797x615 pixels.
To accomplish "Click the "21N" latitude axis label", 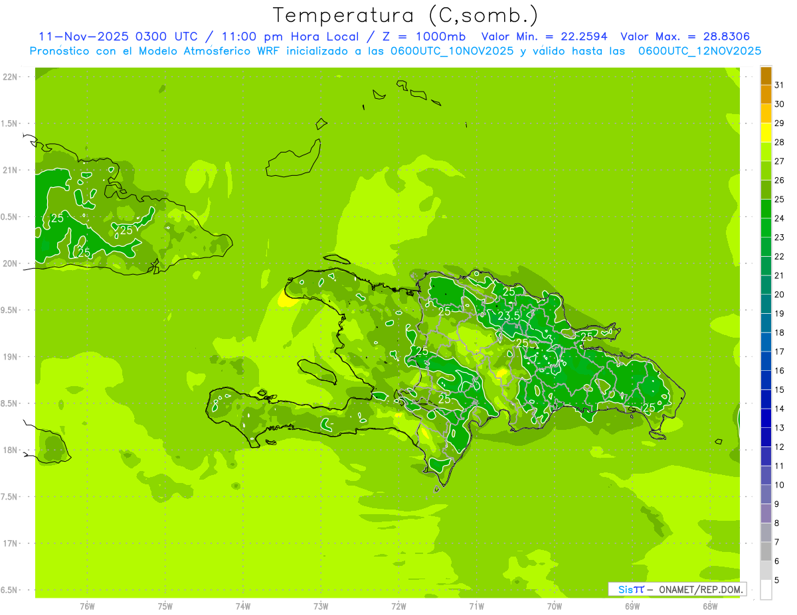I will 11,171.
